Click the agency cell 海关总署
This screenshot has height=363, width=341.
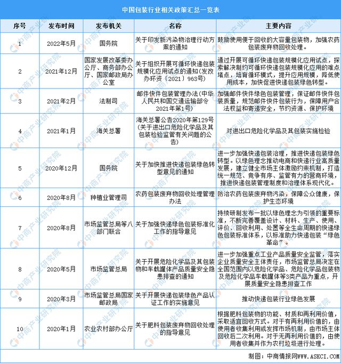(x=109, y=131)
